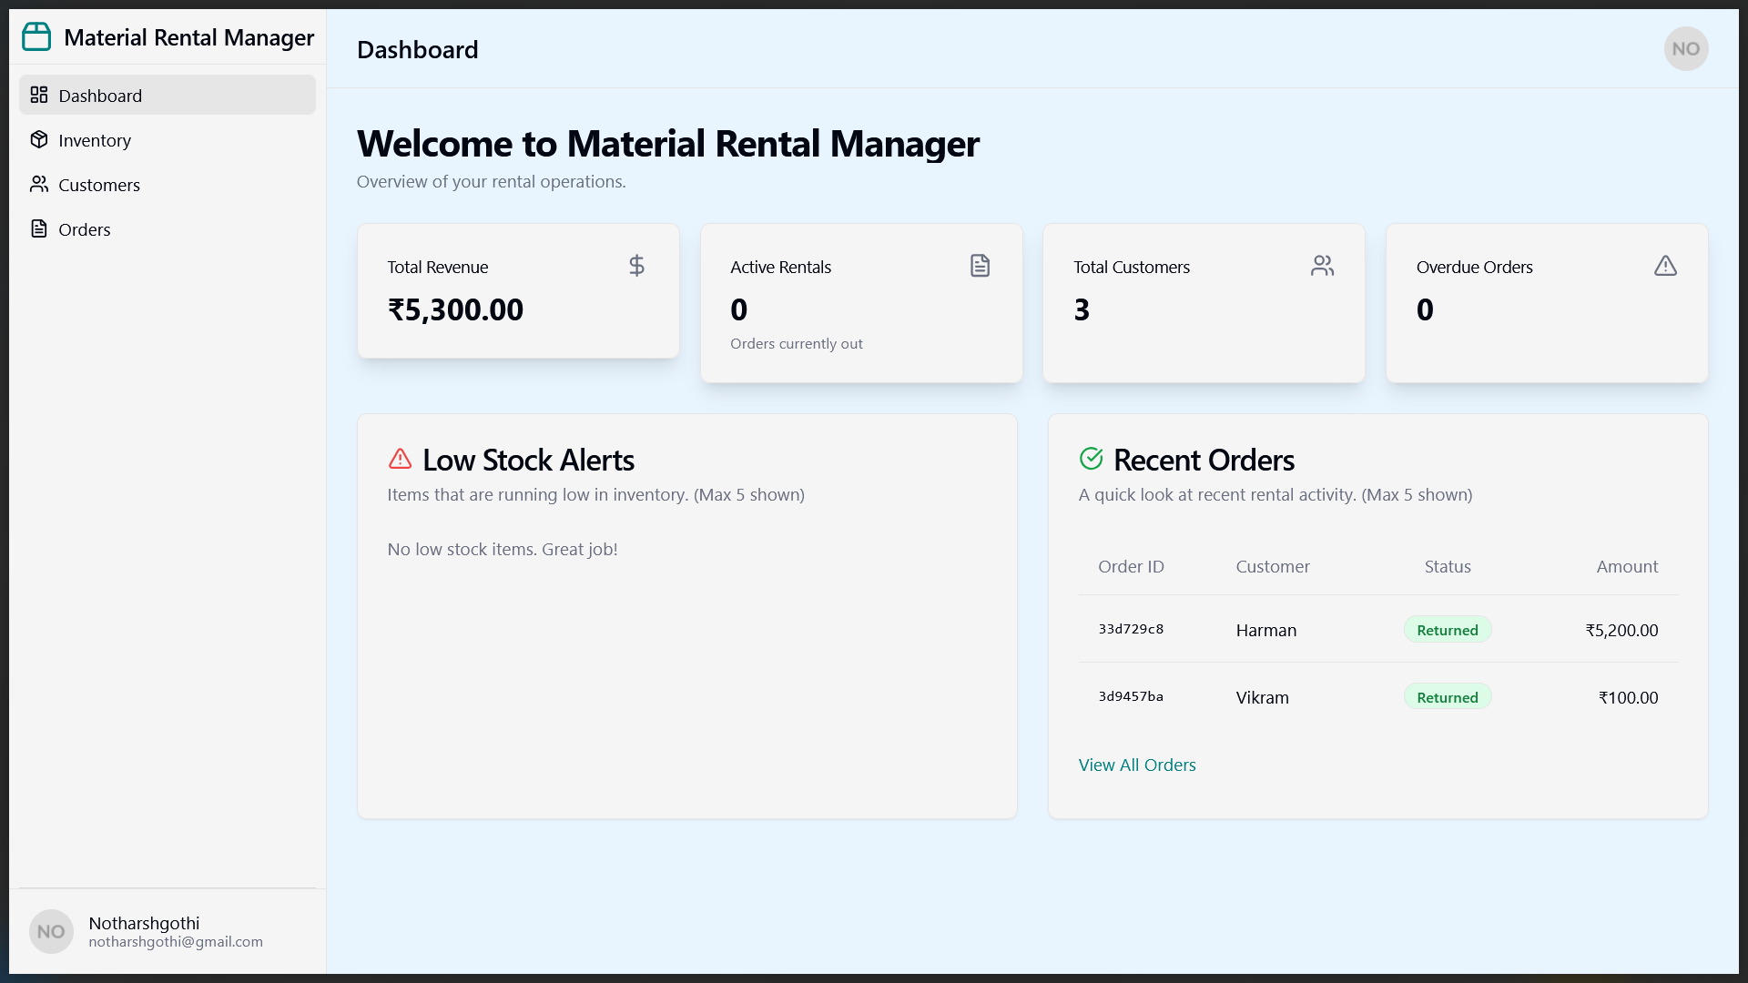The image size is (1748, 983).
Task: Click the ₹5,200.00 amount cell
Action: click(x=1621, y=630)
